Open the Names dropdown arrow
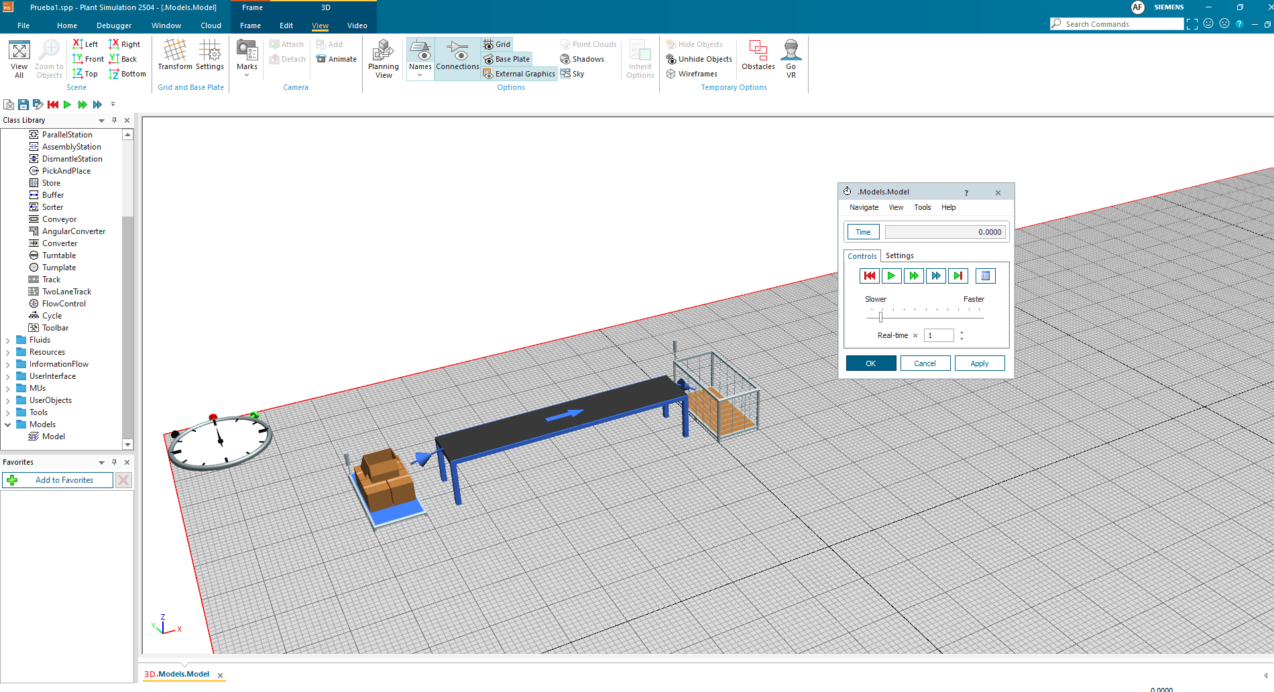The width and height of the screenshot is (1274, 692). tap(420, 74)
